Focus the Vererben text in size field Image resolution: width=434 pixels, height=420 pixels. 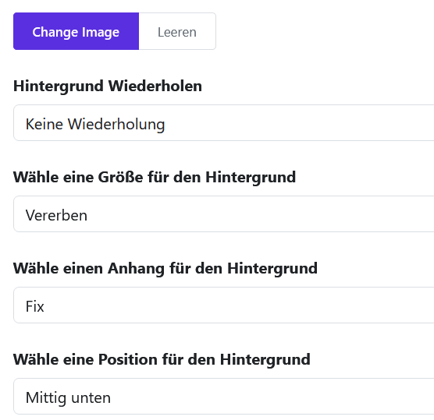(56, 215)
